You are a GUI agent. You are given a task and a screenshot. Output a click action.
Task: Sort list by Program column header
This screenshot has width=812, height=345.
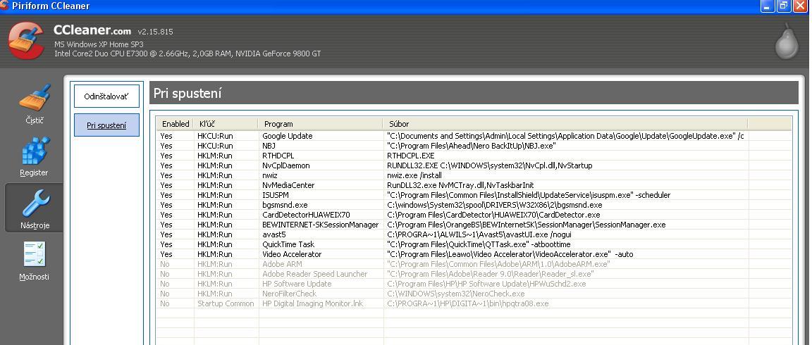tap(321, 124)
